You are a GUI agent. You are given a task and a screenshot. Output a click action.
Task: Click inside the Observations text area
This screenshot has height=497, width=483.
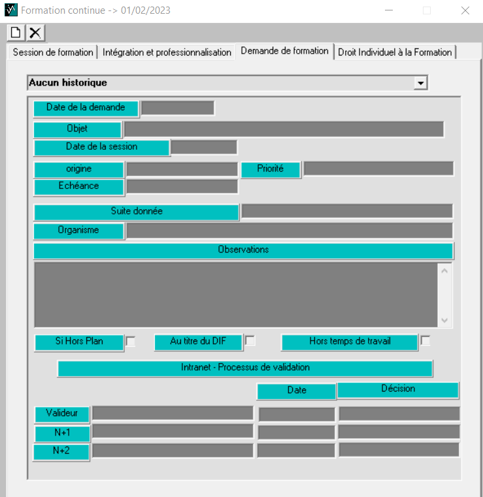(x=235, y=294)
